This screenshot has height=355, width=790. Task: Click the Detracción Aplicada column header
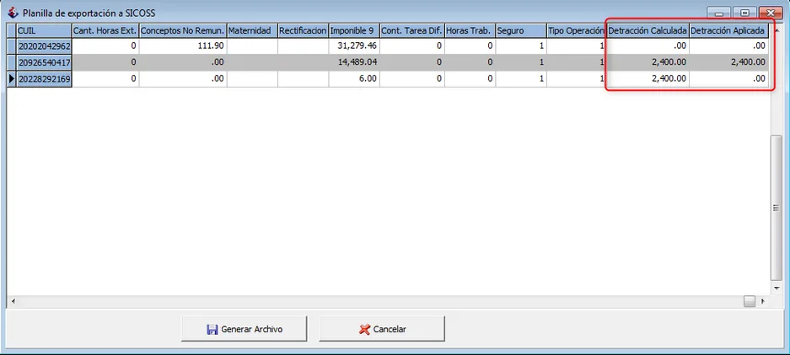[729, 30]
